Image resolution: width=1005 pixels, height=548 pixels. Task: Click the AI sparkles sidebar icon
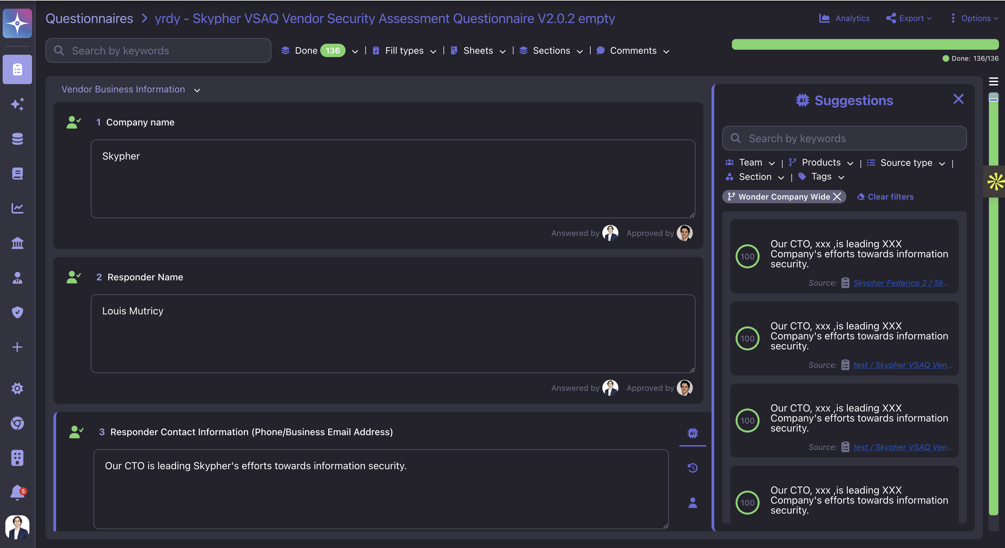click(17, 104)
